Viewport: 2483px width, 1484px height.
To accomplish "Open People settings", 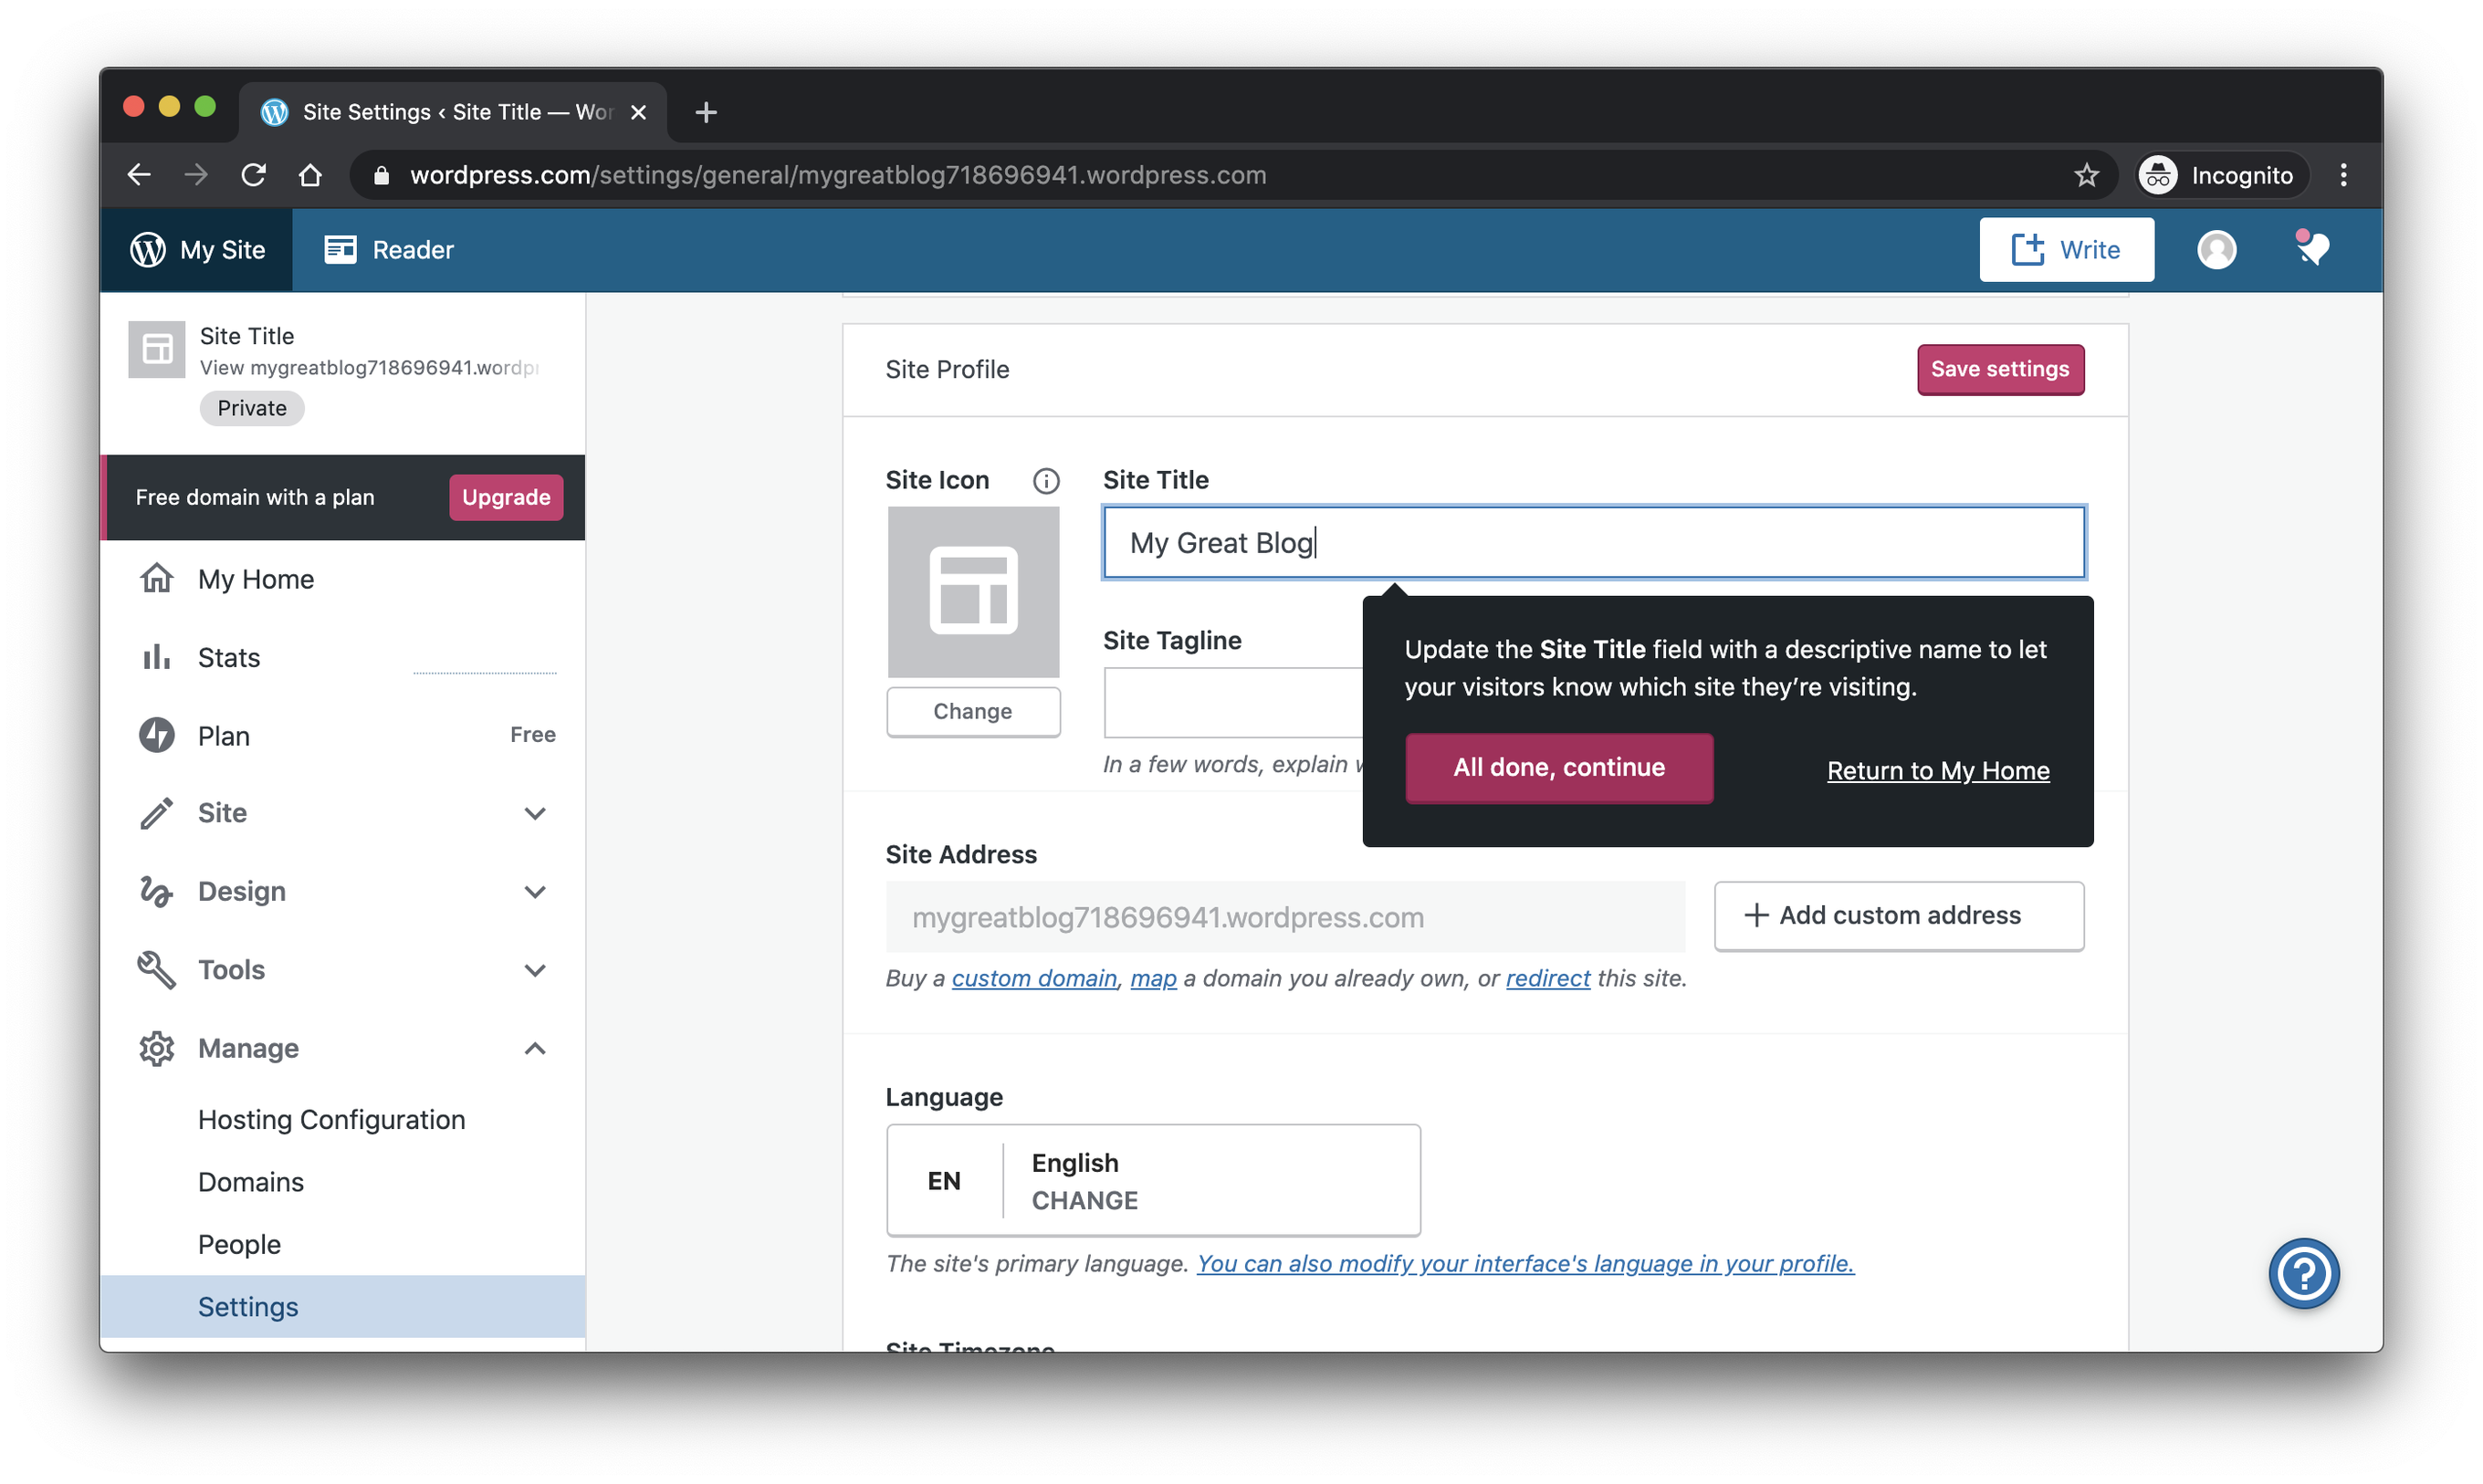I will coord(239,1244).
